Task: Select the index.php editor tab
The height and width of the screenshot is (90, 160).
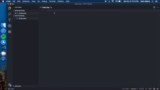Action: pos(46,7)
